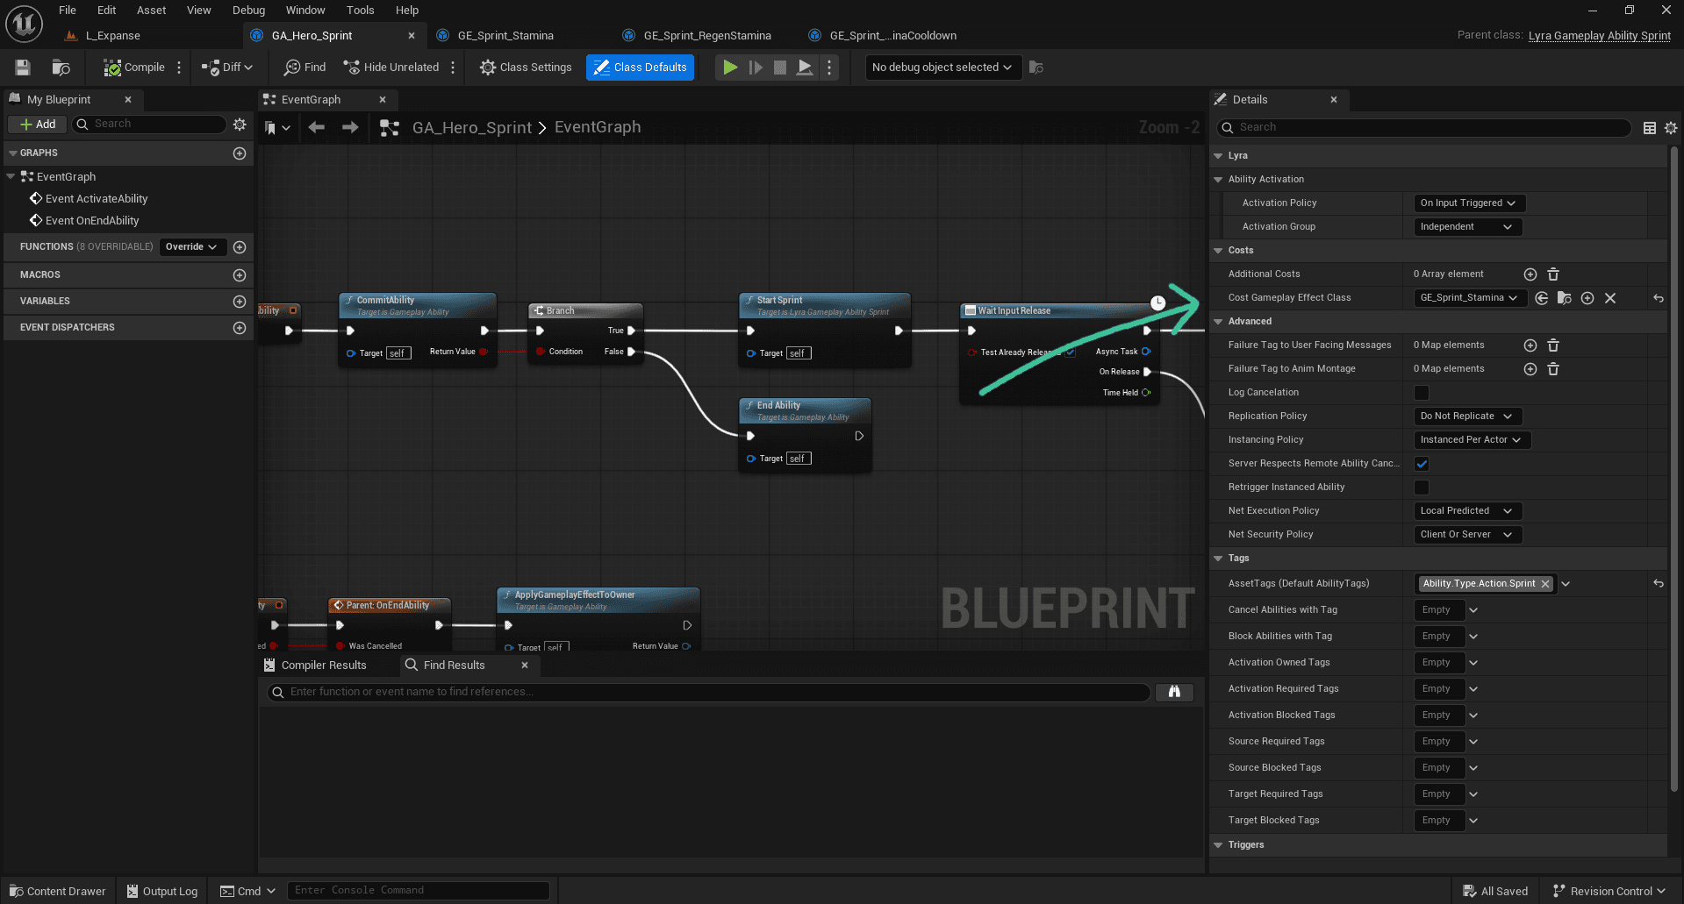Open the Diff dropdown
1684x904 pixels.
point(227,68)
